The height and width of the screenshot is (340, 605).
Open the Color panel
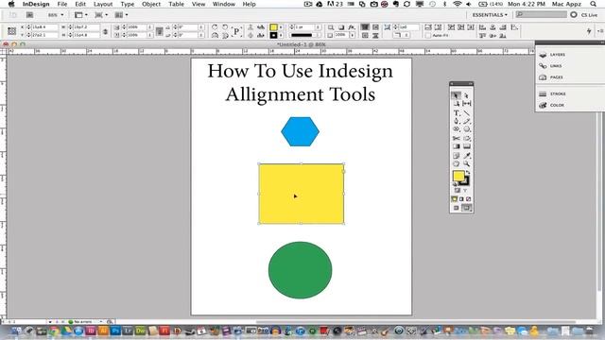point(552,105)
